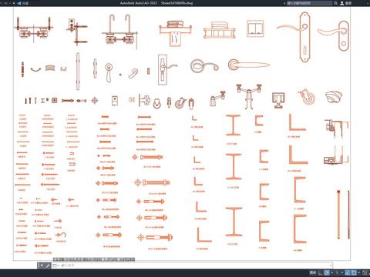Toggle highlighted Object Snap square button

pos(354,272)
